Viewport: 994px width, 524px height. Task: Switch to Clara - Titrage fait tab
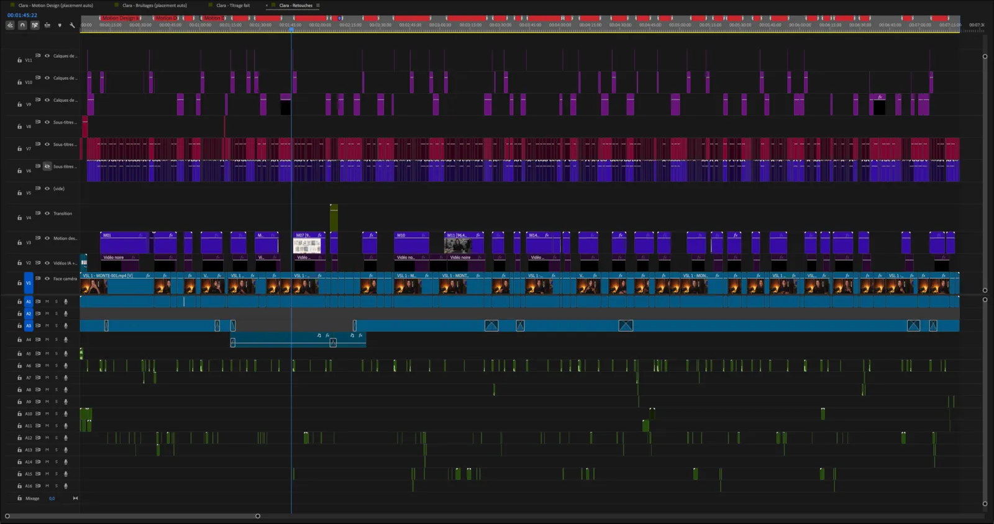click(x=233, y=6)
